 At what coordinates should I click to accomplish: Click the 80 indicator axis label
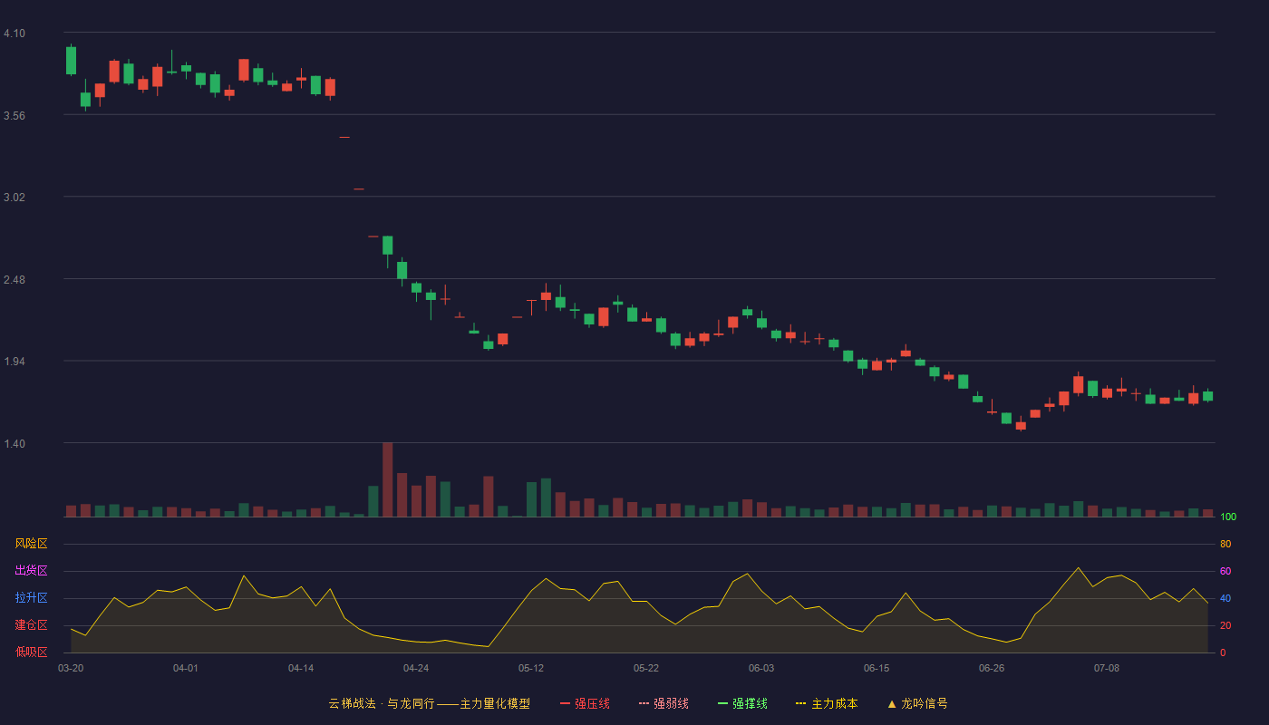1225,544
